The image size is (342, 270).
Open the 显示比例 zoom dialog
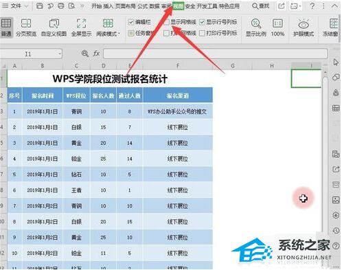[256, 28]
